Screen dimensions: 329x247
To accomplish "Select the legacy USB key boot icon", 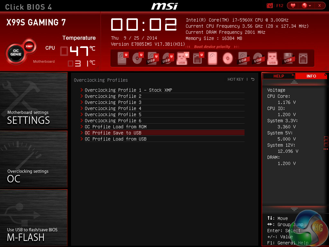I will point(272,58).
